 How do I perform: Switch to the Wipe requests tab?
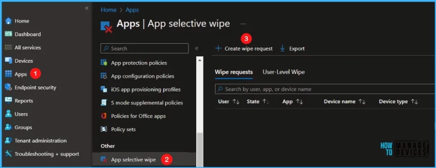click(x=234, y=72)
